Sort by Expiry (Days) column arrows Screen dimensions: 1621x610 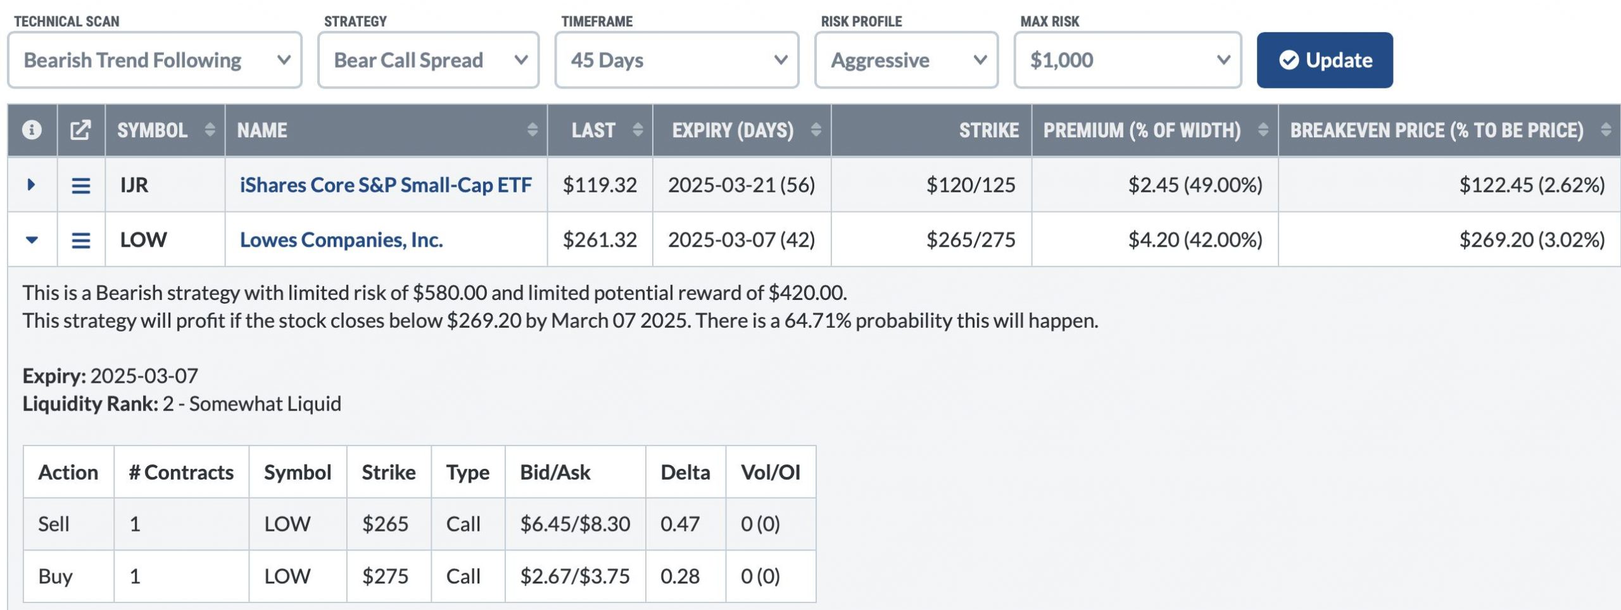816,130
